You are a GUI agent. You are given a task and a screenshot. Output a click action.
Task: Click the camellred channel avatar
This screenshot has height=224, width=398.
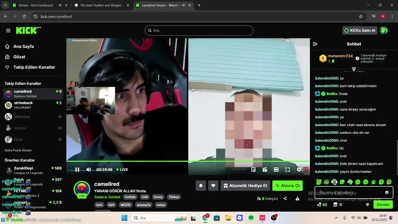[82, 189]
